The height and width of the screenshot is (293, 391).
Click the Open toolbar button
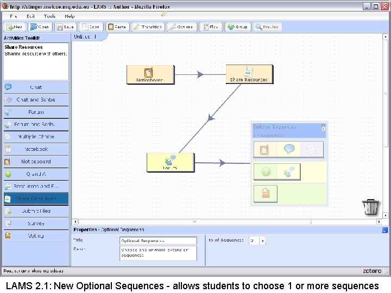pyautogui.click(x=40, y=27)
